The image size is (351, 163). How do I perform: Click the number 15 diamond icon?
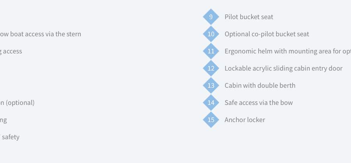point(211,120)
